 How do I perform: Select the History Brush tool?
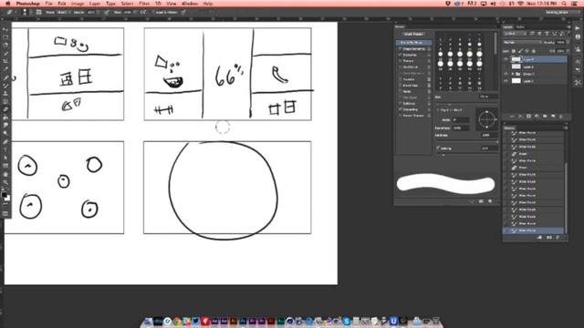pyautogui.click(x=5, y=101)
